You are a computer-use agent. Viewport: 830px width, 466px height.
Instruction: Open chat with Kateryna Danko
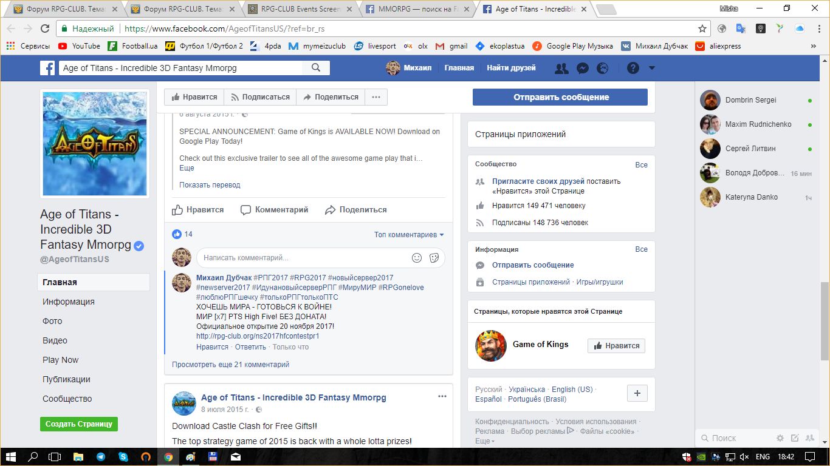click(756, 197)
